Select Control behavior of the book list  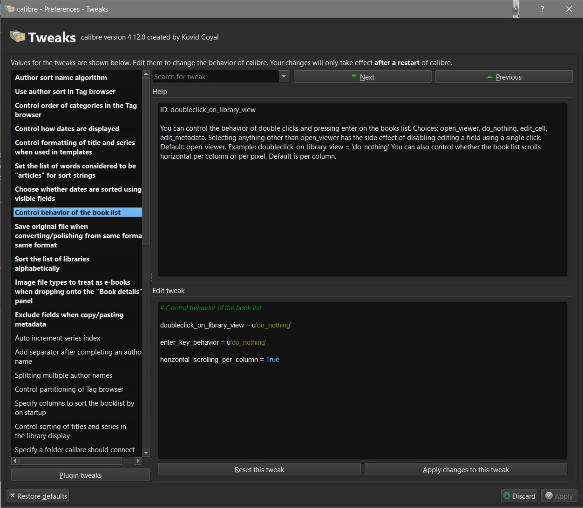click(x=77, y=213)
